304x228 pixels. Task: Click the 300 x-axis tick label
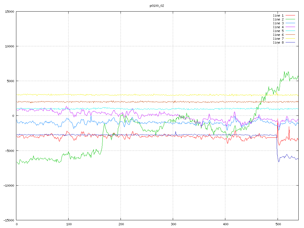173,224
